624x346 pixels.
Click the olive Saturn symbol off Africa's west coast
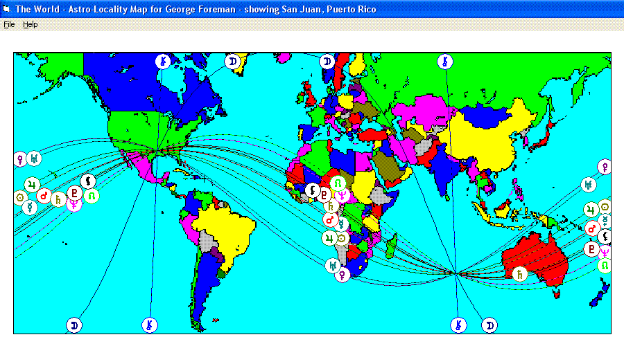[331, 206]
